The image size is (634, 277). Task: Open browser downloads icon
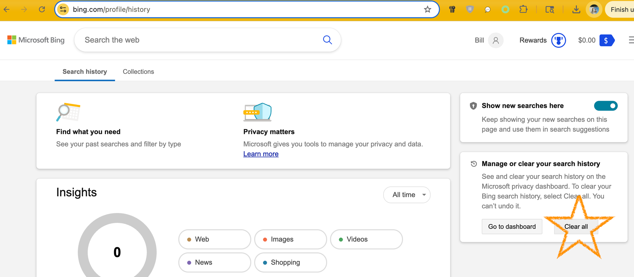576,9
